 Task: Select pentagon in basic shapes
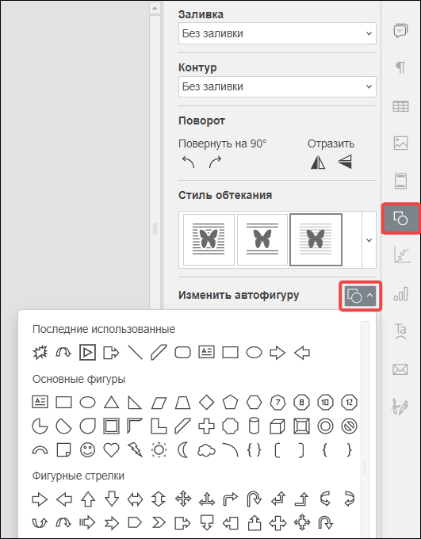230,402
